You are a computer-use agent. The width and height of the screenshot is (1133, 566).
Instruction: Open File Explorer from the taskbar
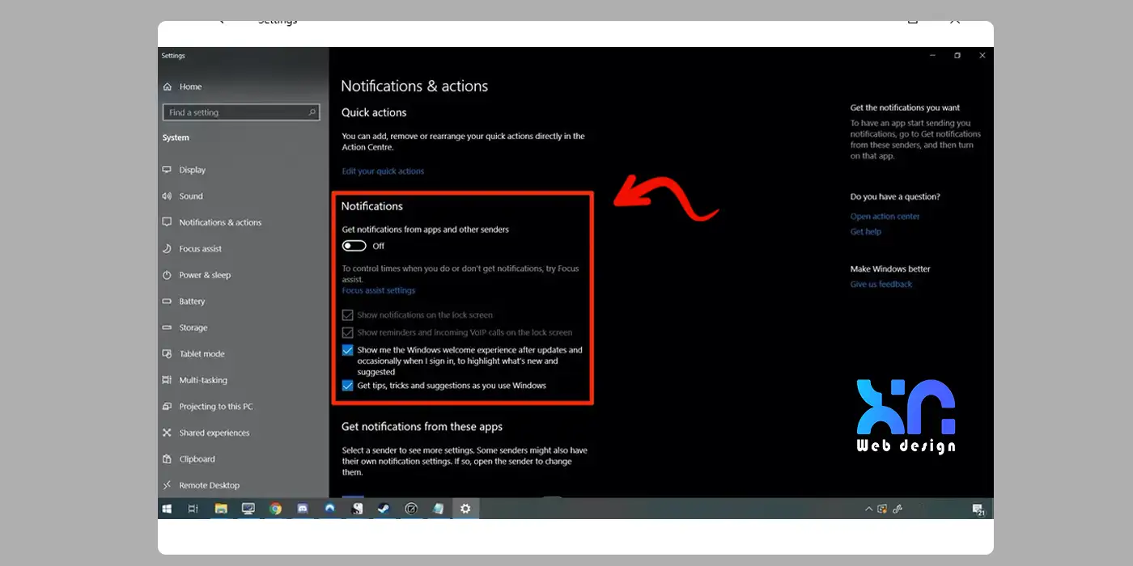tap(221, 509)
